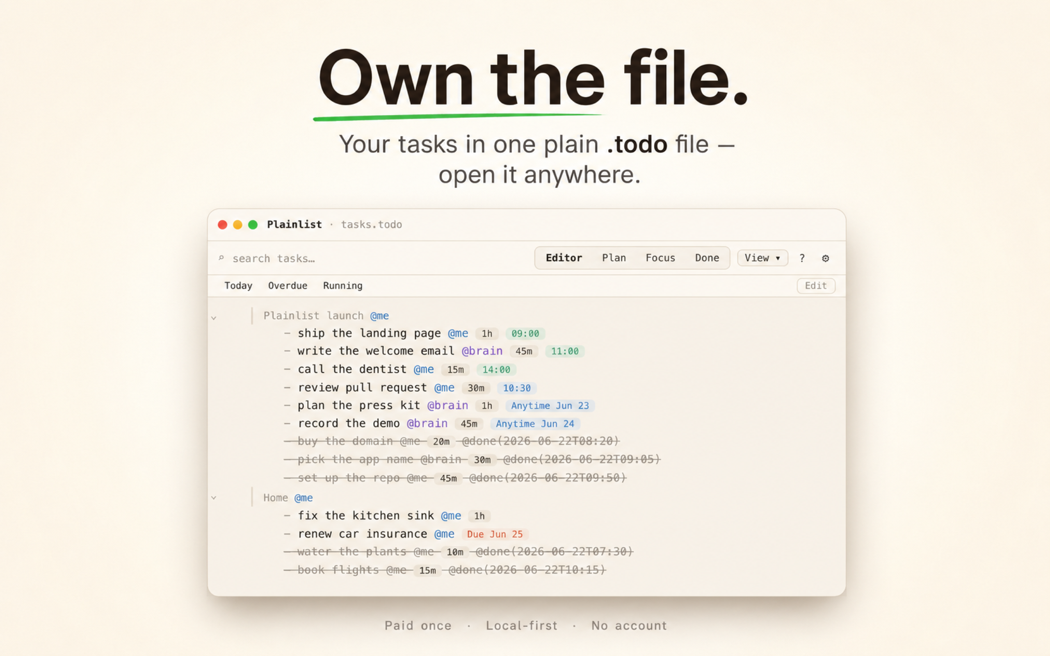Click task 'review pull request'

(x=362, y=387)
